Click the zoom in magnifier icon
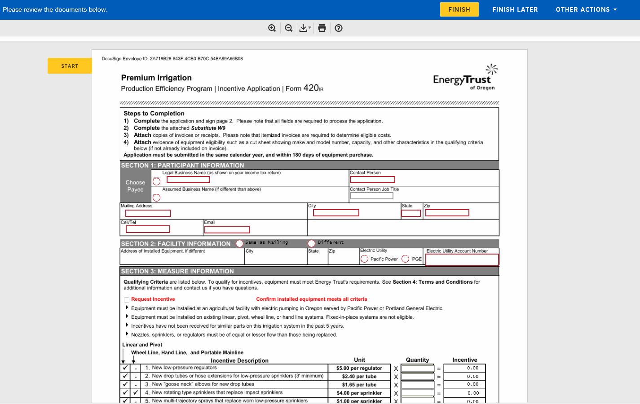The image size is (640, 404). click(272, 28)
